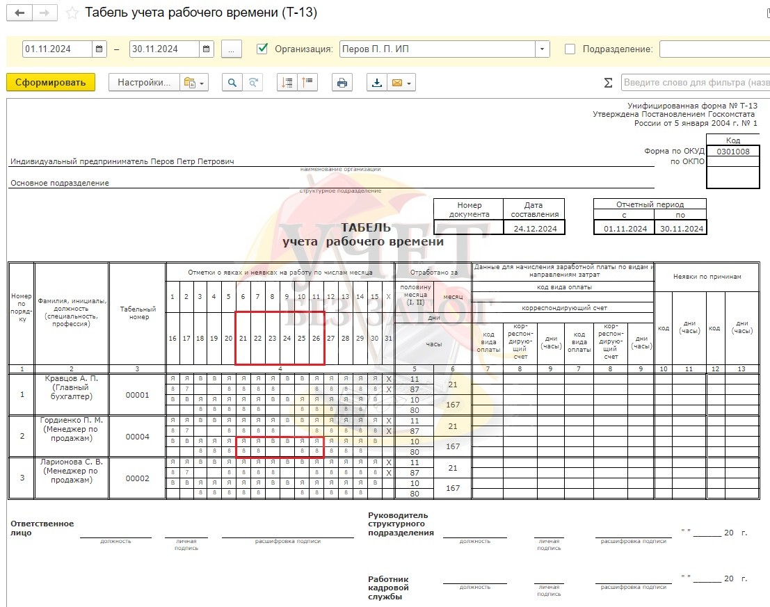This screenshot has width=770, height=607.
Task: Click the end date field 30.11.2024
Action: (164, 49)
